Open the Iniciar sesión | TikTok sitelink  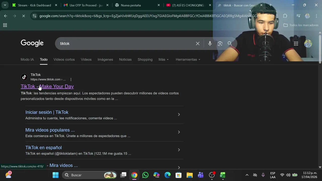[x=47, y=112]
